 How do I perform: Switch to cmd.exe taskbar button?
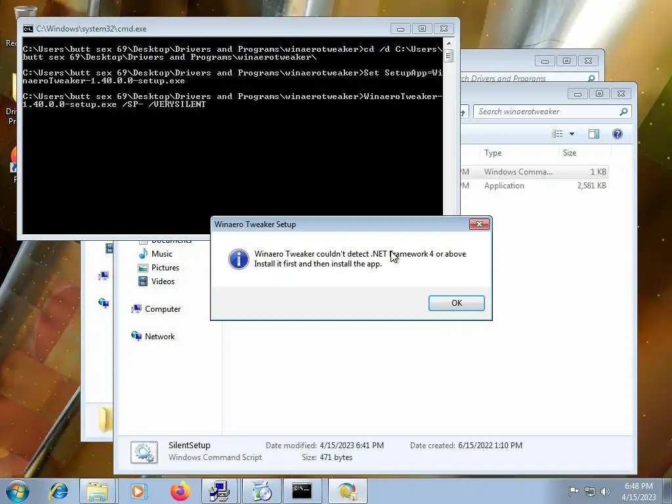pyautogui.click(x=302, y=491)
